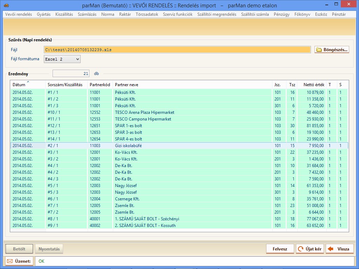
Task: Open the Pénztár menu
Action: point(339,14)
